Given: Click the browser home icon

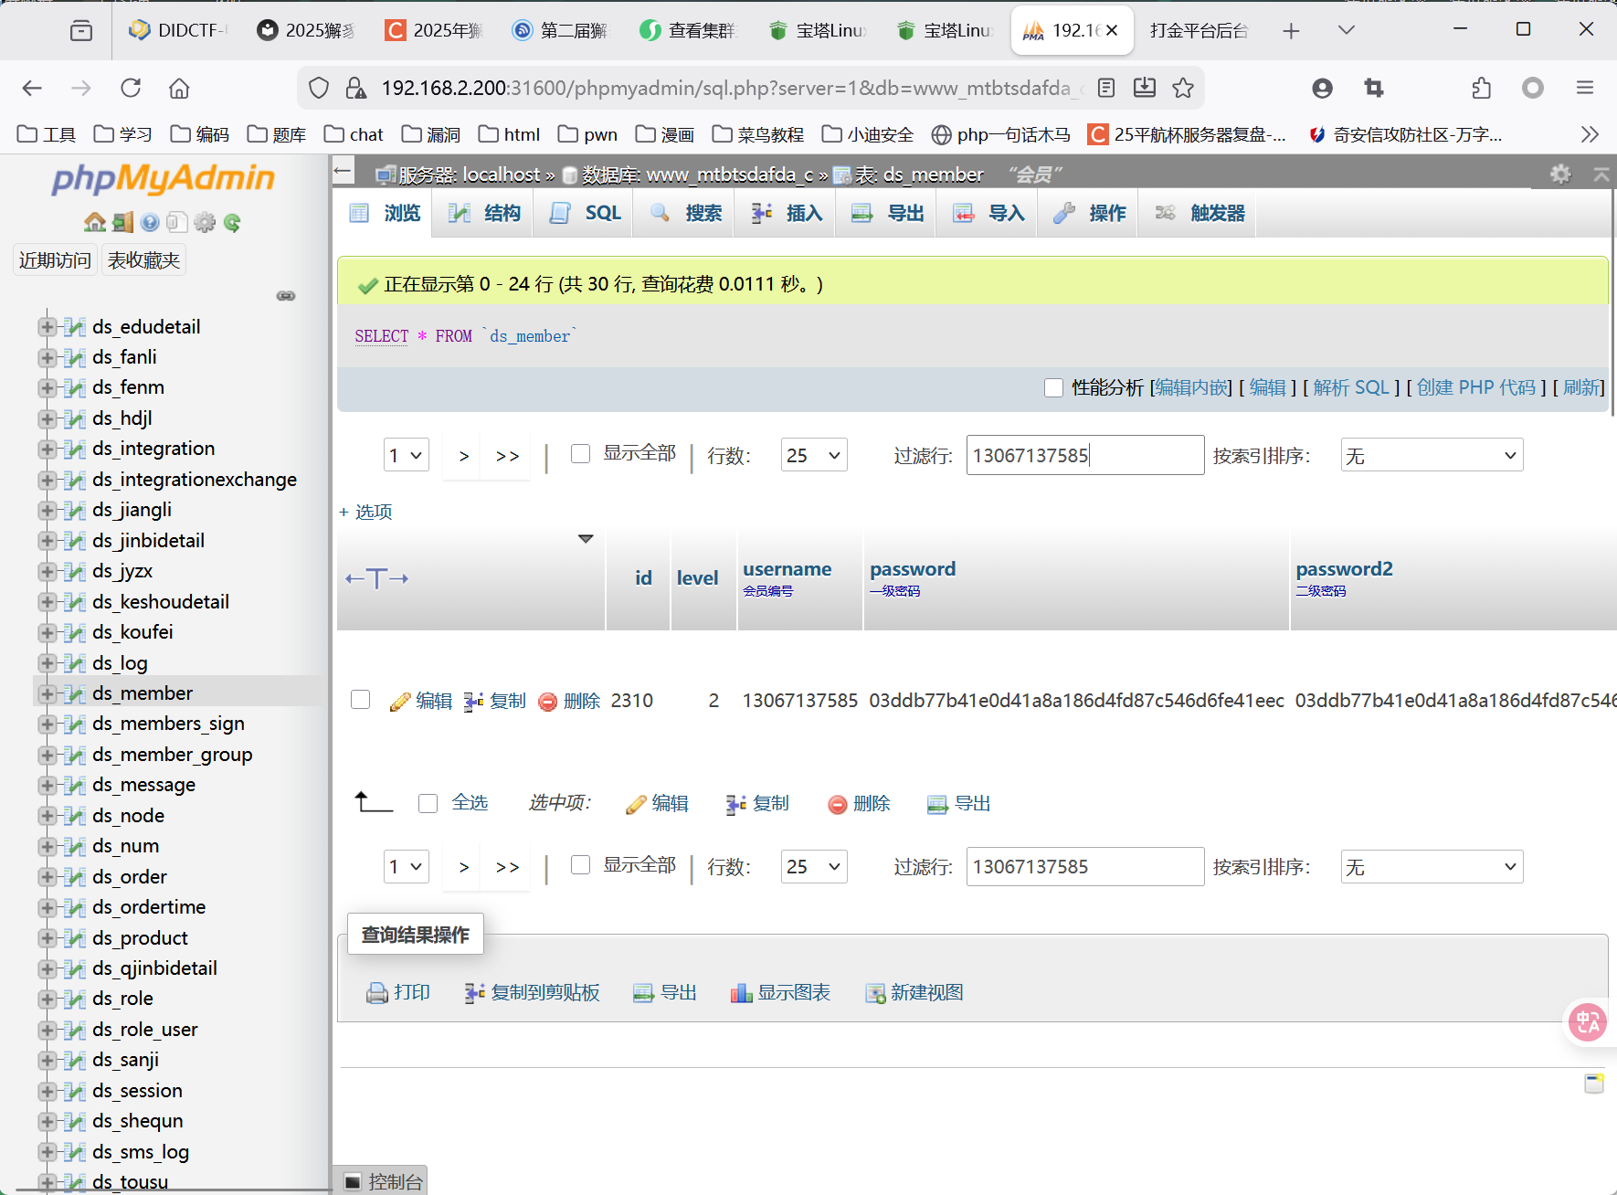Looking at the screenshot, I should (179, 88).
